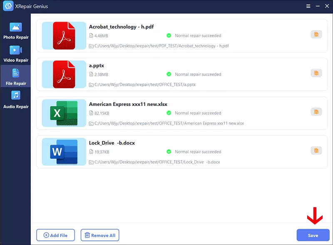Select the a.pptx file thumbnail

(64, 74)
